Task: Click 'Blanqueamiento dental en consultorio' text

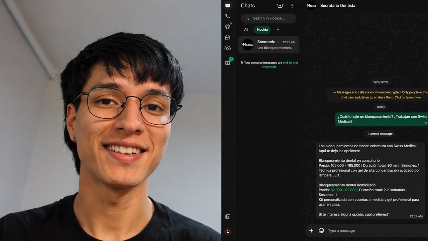Action: [x=349, y=161]
